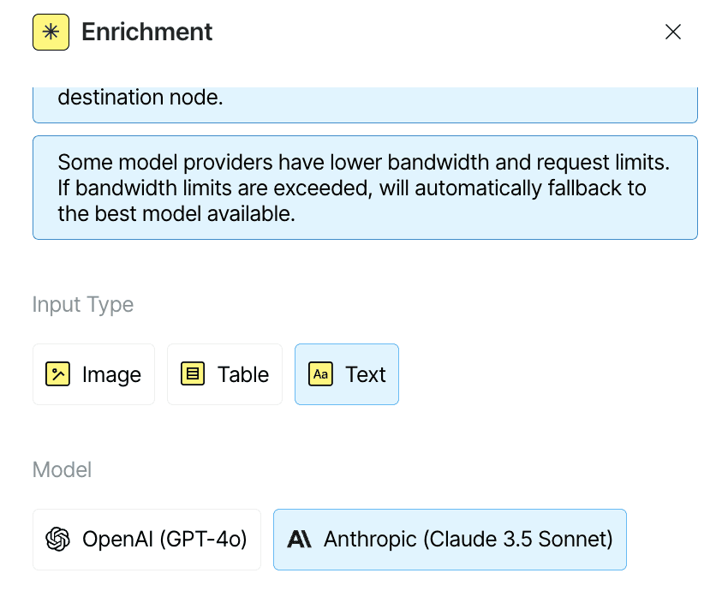The height and width of the screenshot is (603, 728).
Task: Select Image as the input type
Action: 94,374
